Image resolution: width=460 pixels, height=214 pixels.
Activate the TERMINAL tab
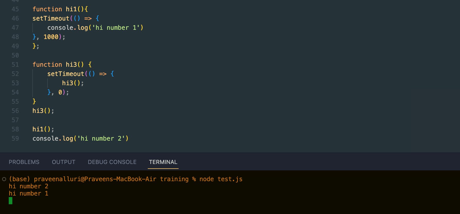point(163,162)
